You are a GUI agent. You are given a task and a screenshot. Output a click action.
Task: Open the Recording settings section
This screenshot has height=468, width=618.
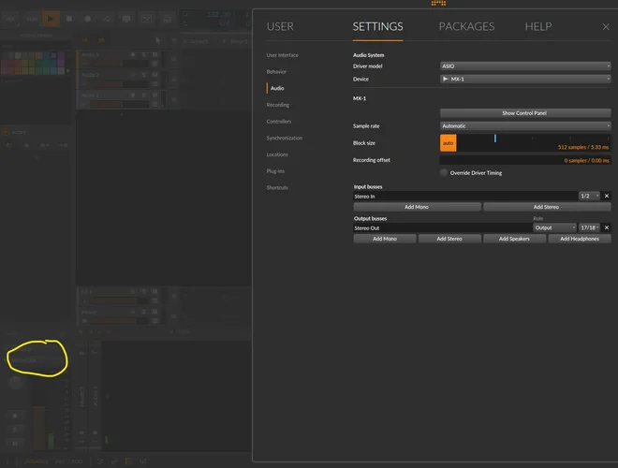[x=278, y=105]
